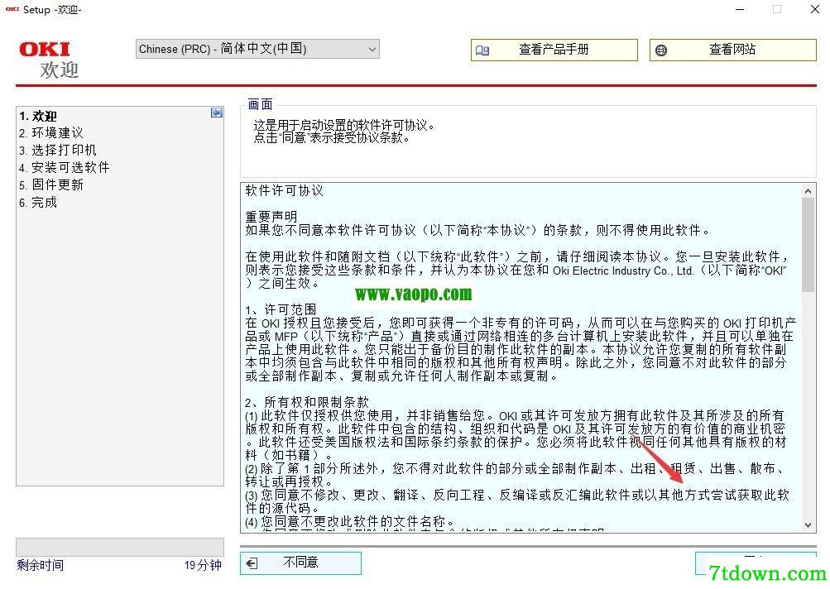
Task: Click the small blue icon atop the steps panel
Action: [217, 113]
